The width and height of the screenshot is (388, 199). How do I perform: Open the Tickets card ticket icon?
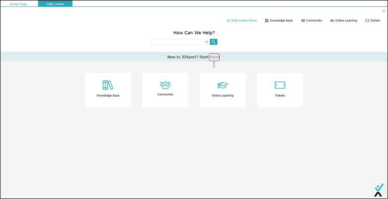280,85
